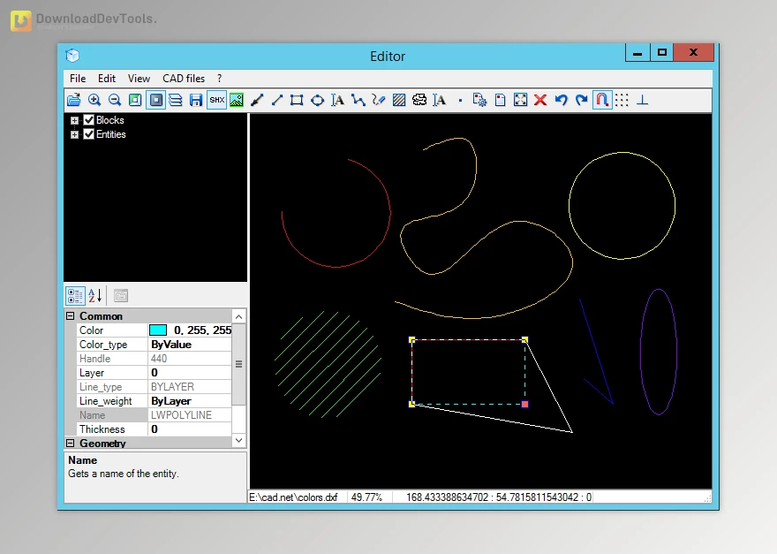777x554 pixels.
Task: Toggle the dotted grid display
Action: [622, 100]
